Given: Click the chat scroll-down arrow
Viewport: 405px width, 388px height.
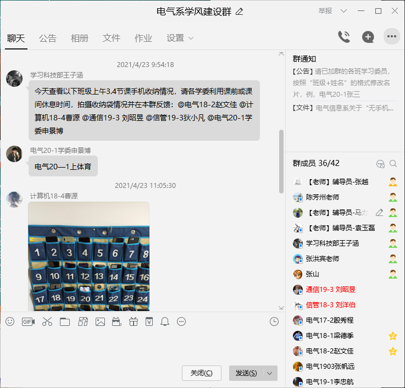Looking at the screenshot, I should tap(281, 308).
